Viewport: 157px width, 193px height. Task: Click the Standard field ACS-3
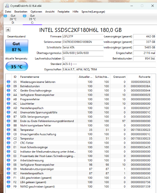[x=109, y=64]
